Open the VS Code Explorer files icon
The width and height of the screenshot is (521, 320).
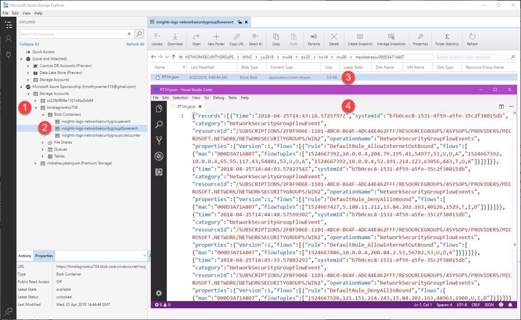159,109
